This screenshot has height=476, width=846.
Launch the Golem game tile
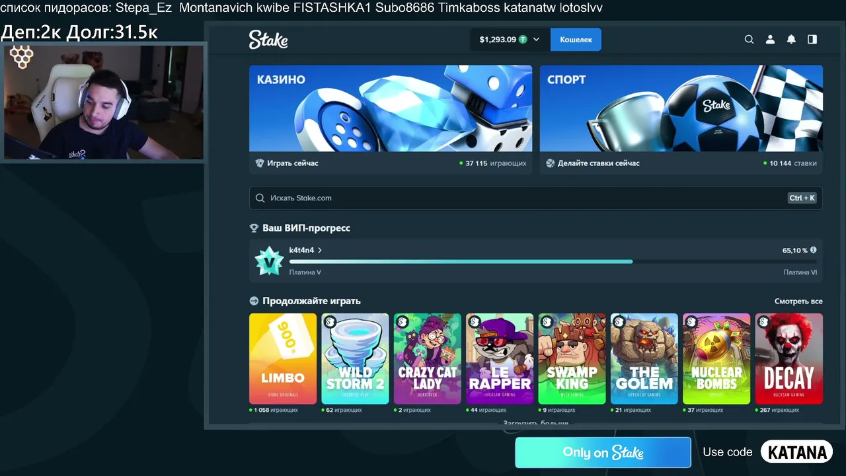[644, 358]
